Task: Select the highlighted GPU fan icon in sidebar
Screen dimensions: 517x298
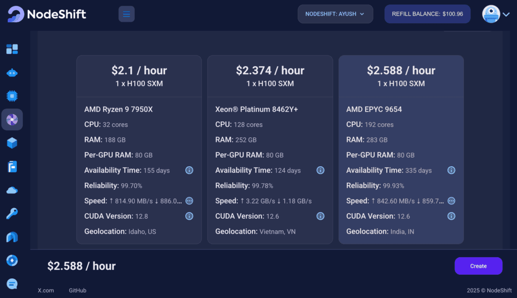Action: point(12,120)
